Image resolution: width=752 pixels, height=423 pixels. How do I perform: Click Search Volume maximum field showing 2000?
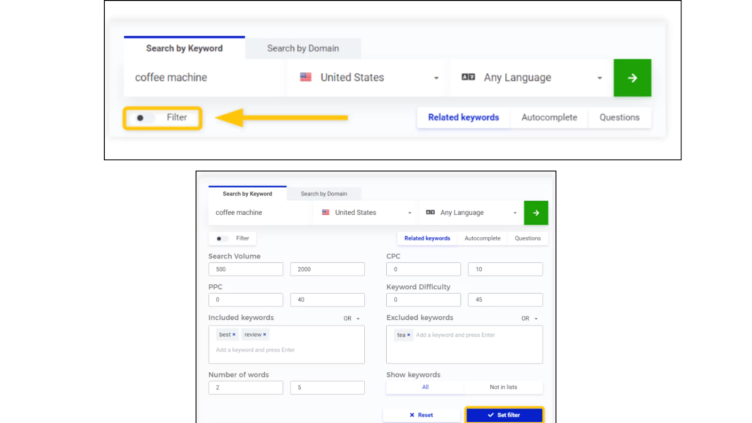328,269
